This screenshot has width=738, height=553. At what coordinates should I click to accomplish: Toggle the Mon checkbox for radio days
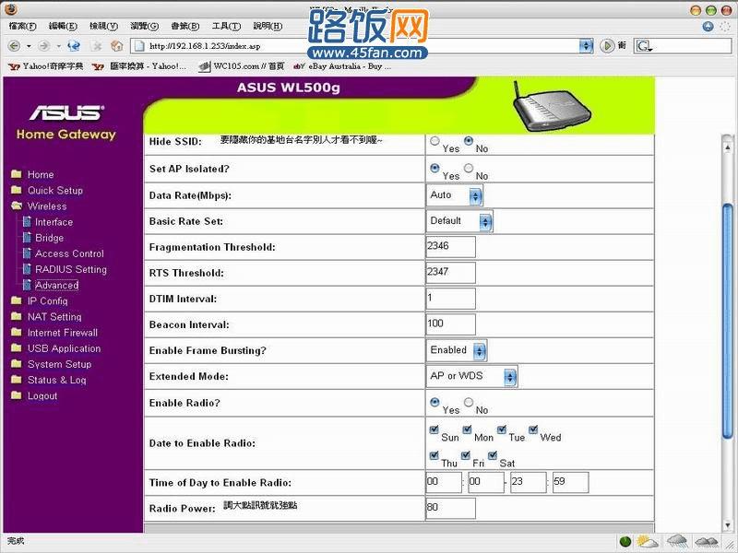(x=467, y=429)
